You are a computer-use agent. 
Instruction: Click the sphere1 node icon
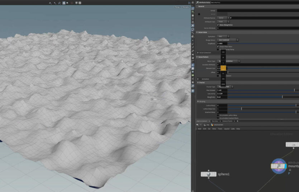[208, 174]
